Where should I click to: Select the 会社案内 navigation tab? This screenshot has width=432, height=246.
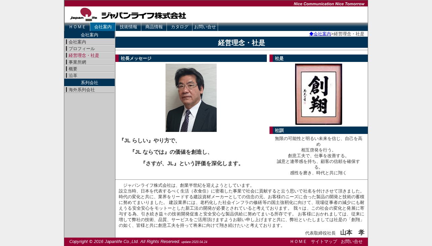click(103, 27)
